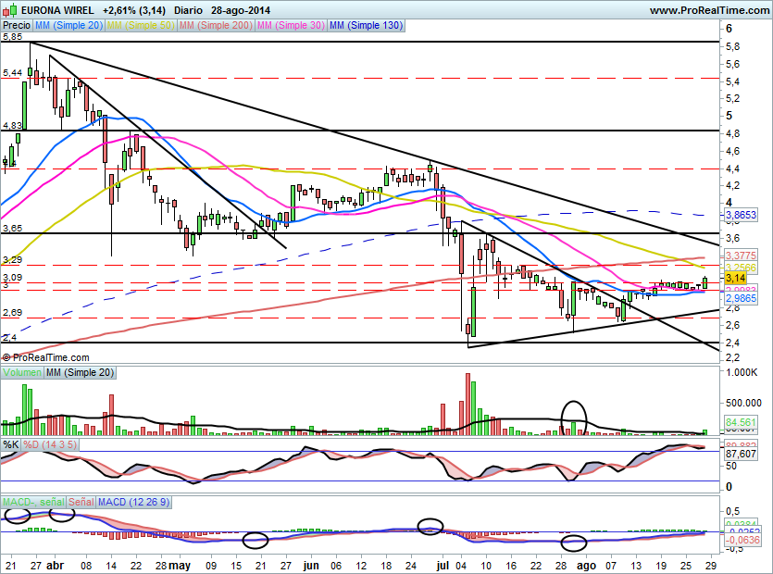The height and width of the screenshot is (574, 773).
Task: Click the 'ago' month label on time axis
Action: pyautogui.click(x=586, y=566)
